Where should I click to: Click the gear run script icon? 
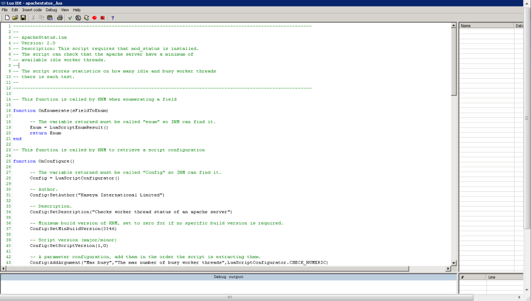(x=78, y=18)
